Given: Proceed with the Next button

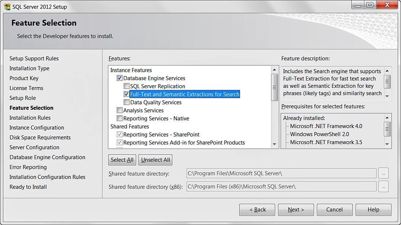Looking at the screenshot, I should click(296, 210).
